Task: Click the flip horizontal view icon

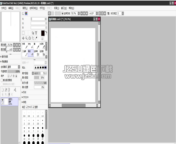Action: (108, 14)
